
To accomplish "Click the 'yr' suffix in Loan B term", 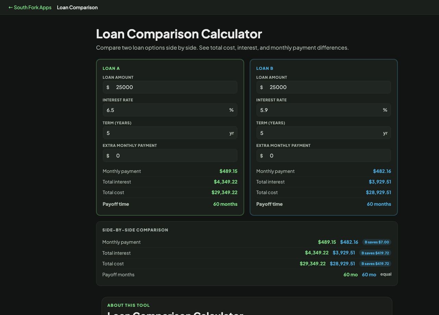I will click(385, 133).
